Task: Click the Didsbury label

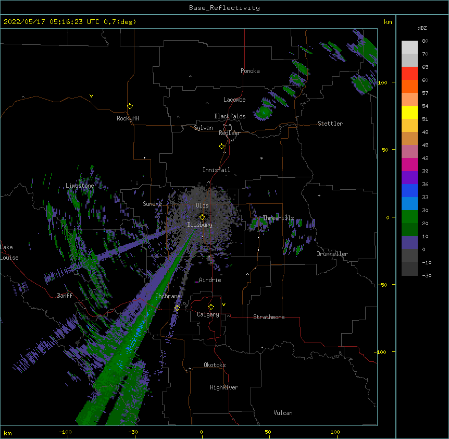Action: point(199,225)
